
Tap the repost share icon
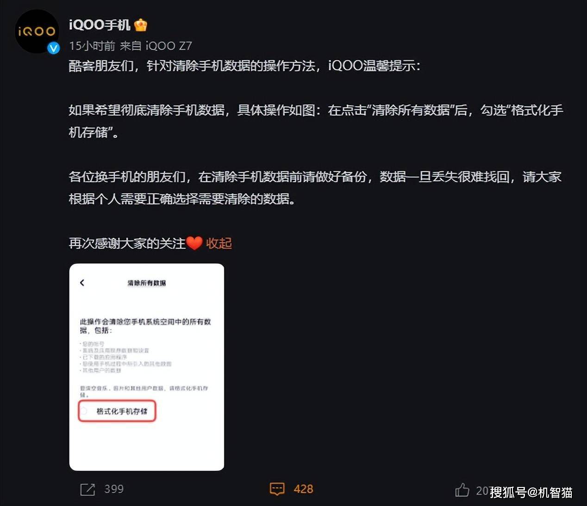[x=87, y=489]
